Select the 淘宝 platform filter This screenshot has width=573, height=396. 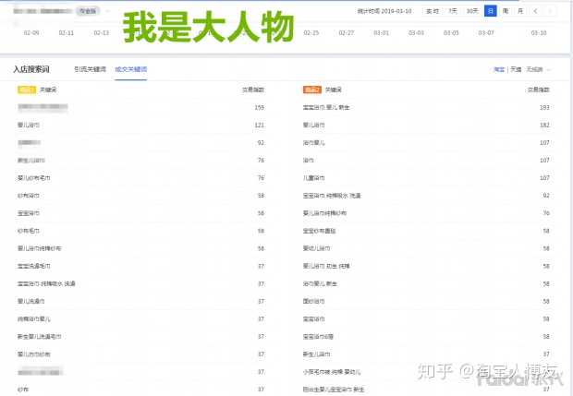(499, 69)
